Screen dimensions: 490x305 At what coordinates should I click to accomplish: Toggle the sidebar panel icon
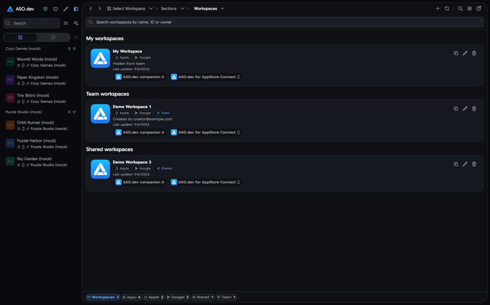click(76, 9)
